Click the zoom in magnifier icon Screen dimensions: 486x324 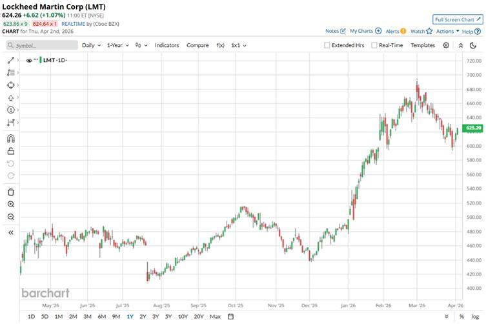(x=11, y=205)
